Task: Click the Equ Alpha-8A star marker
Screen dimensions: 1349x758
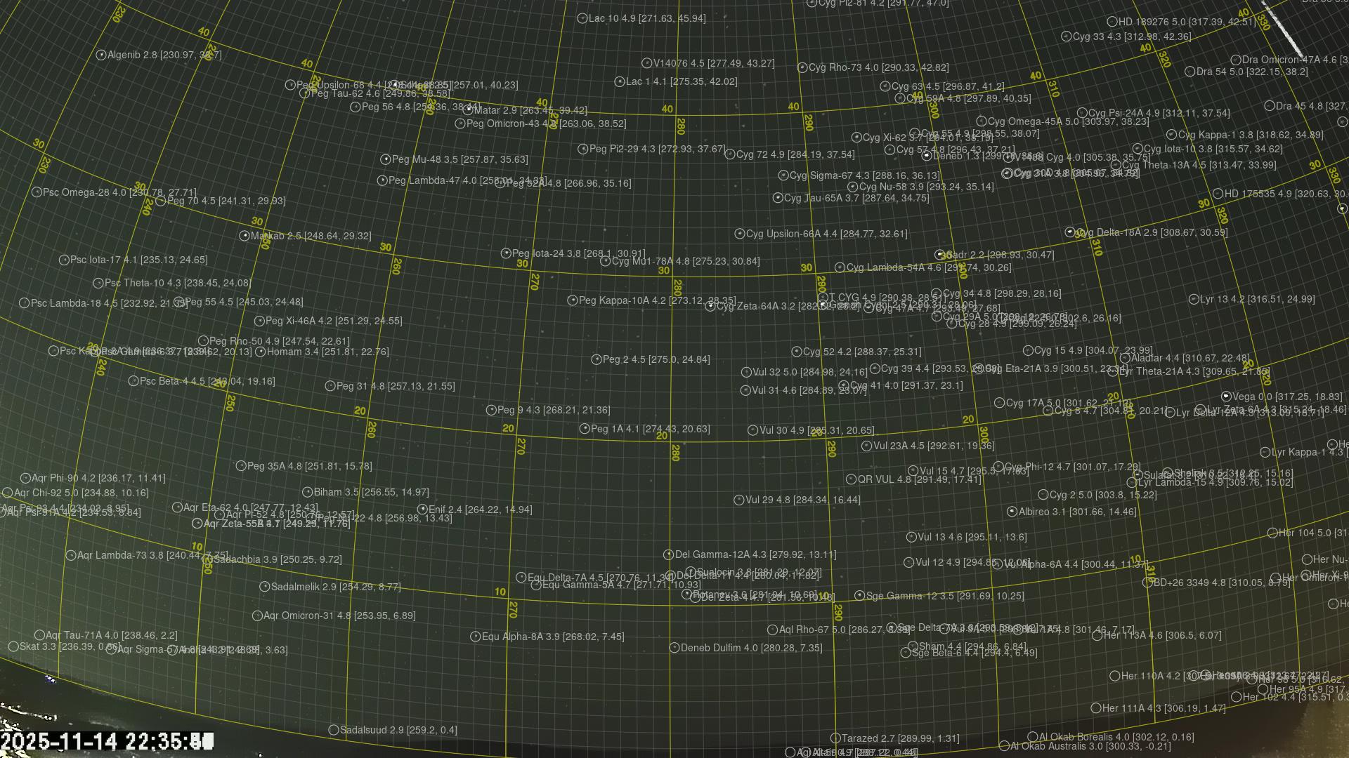Action: tap(476, 637)
